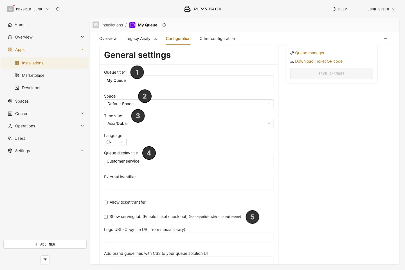Screen dimensions: 405x270
Task: Switch to the Overview tab
Action: pos(108,39)
